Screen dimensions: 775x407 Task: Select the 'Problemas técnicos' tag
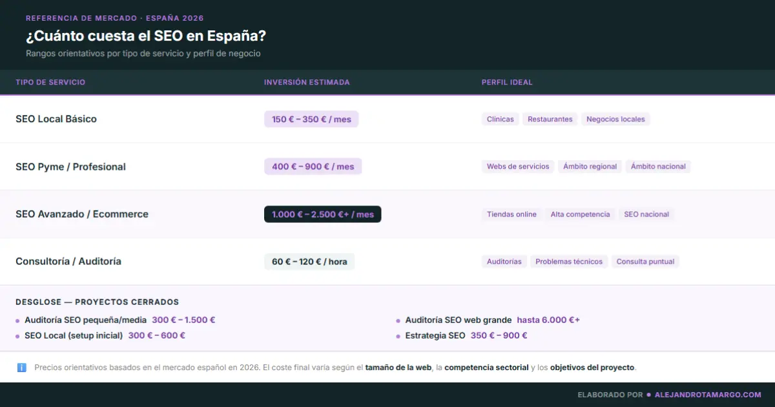(569, 262)
